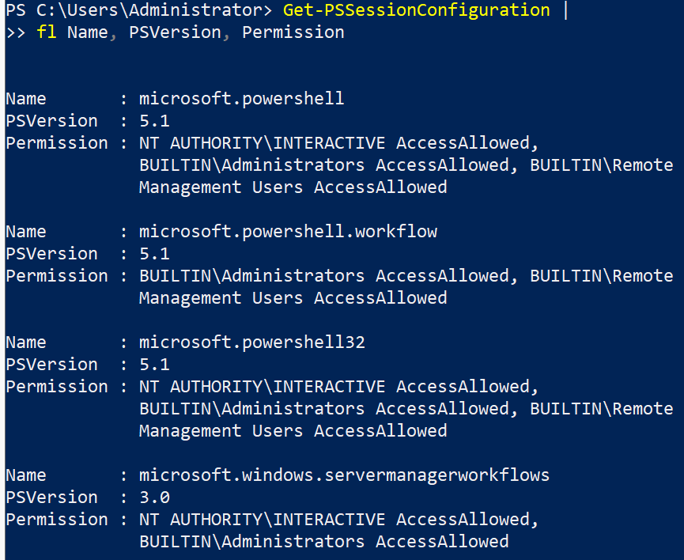Viewport: 684px width, 560px height.
Task: Click the 3.0 PSVersion value
Action: (154, 498)
